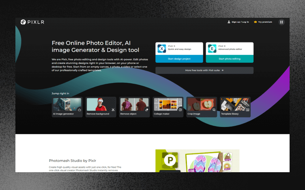Viewport: 305px width, 190px height.
Task: Open the Crop image thumbnail
Action: pos(202,104)
